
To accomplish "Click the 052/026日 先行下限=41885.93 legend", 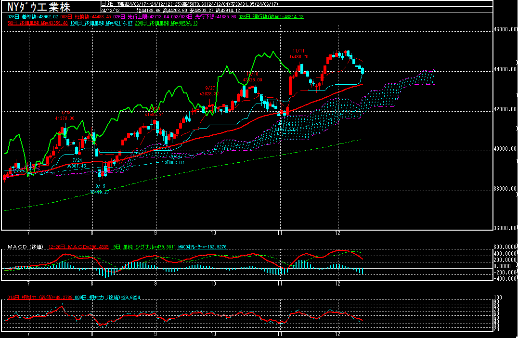I will pyautogui.click(x=204, y=17).
